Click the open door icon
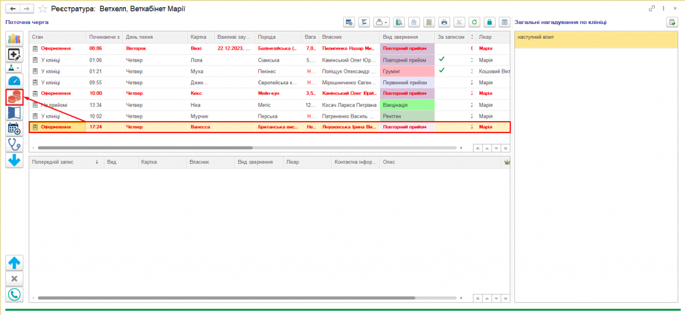 click(15, 113)
